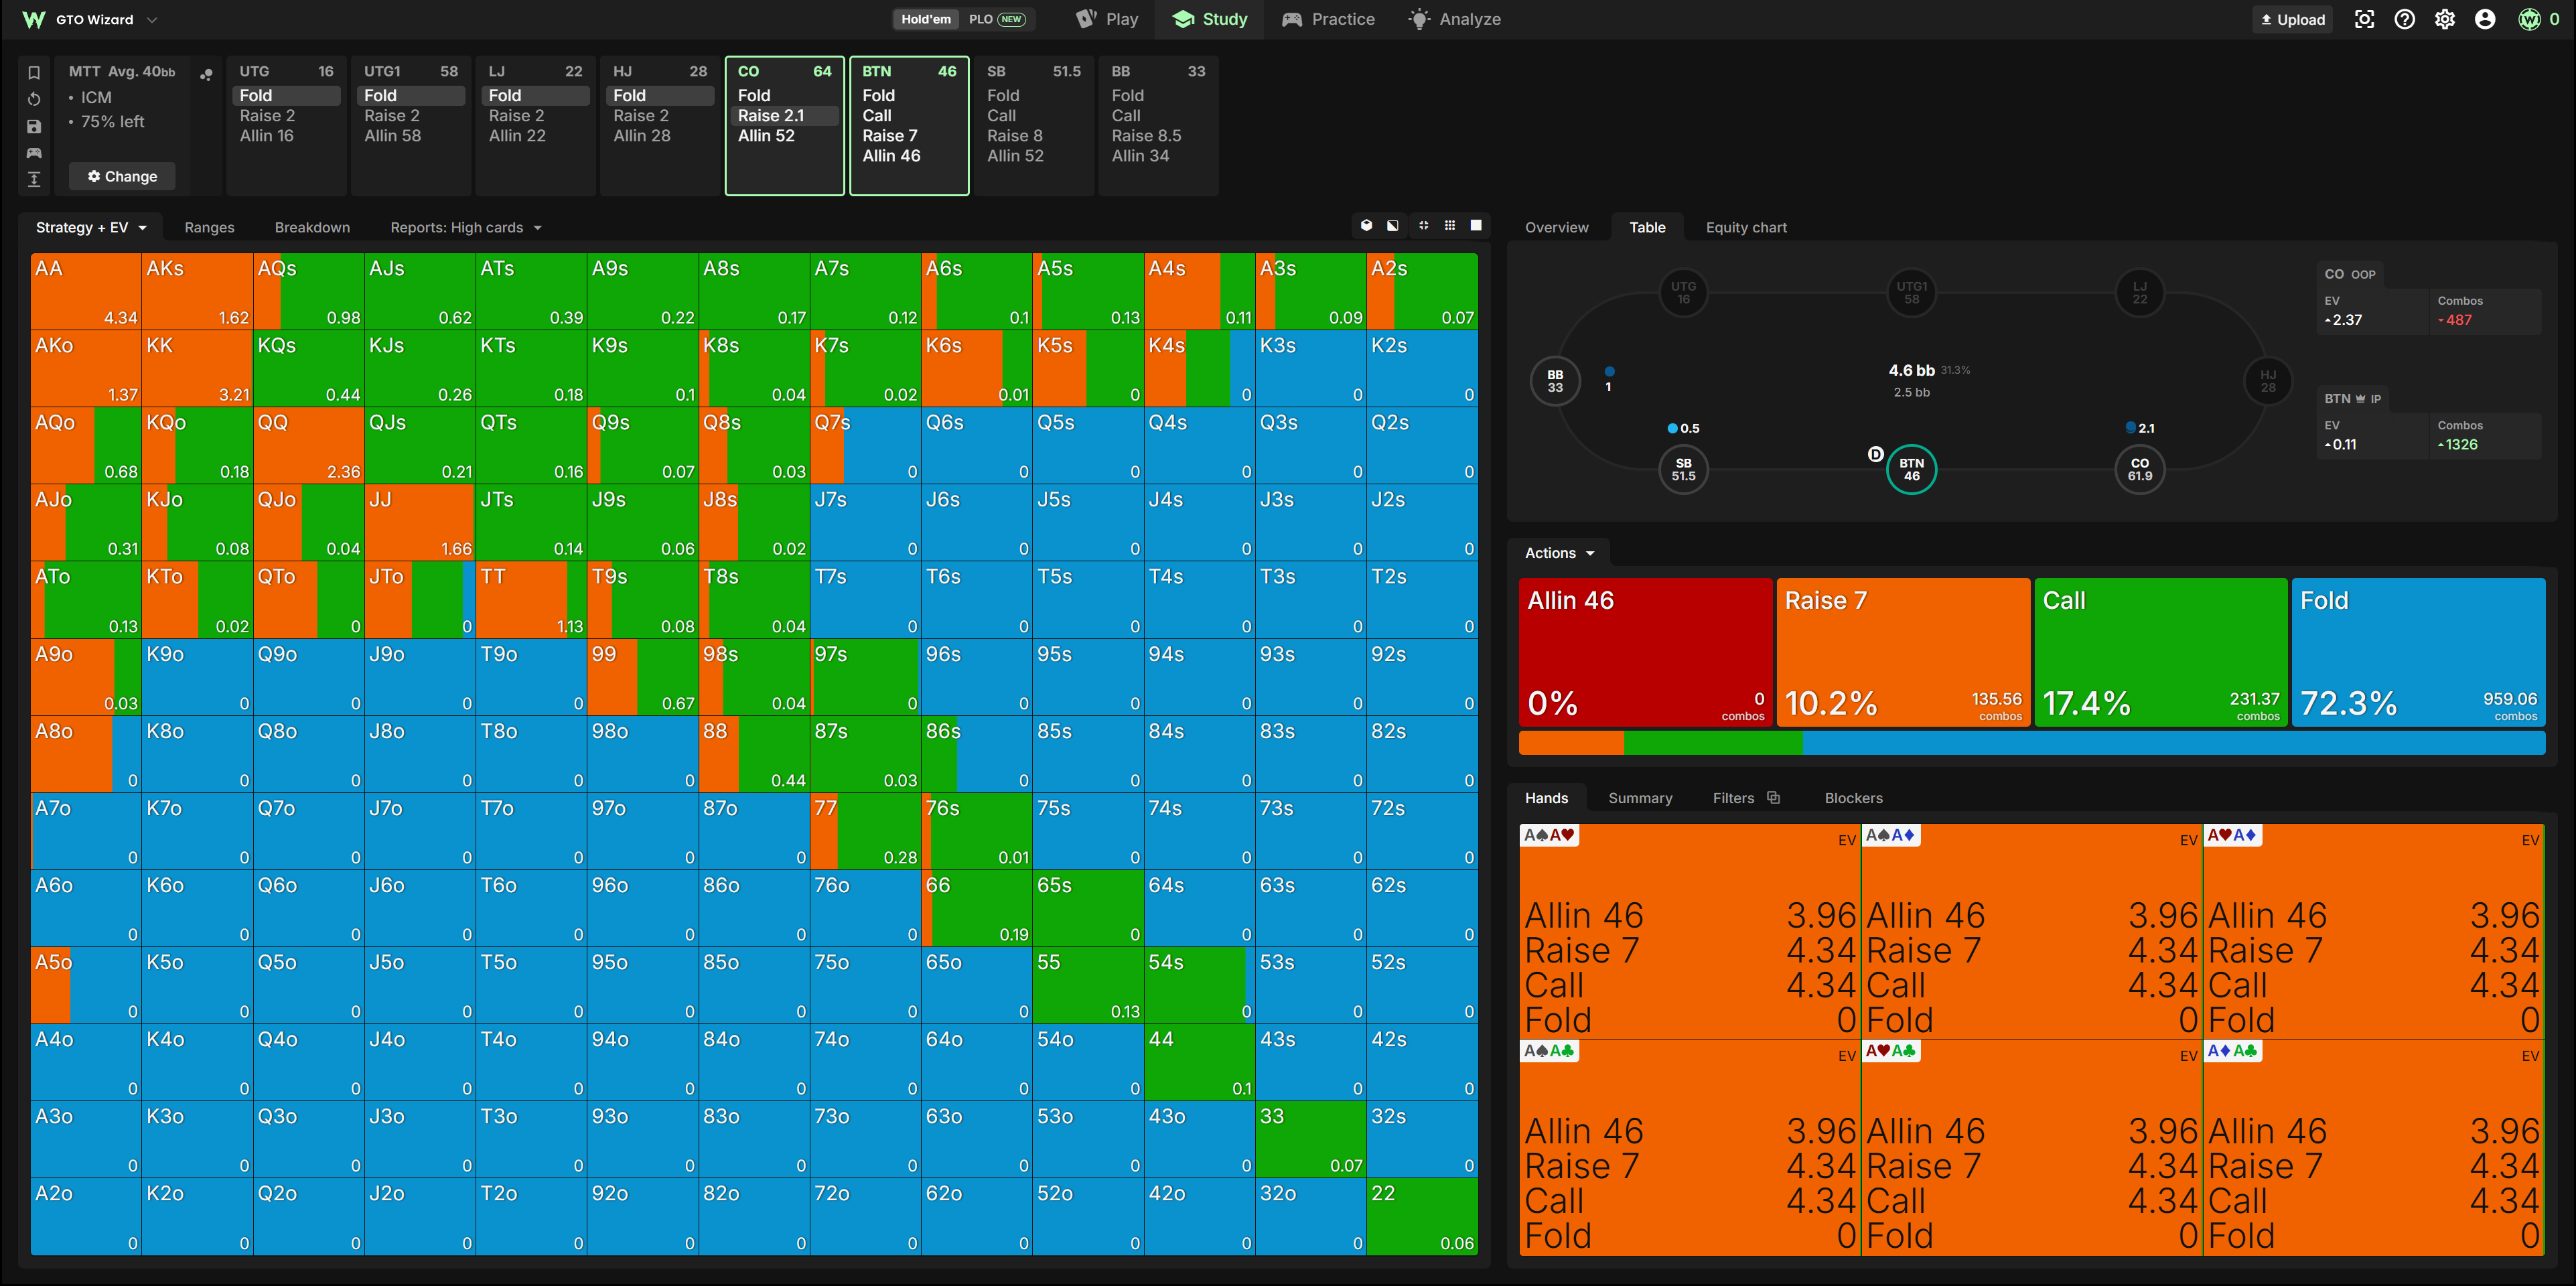Open the help question mark icon
Viewport: 2576px width, 1286px height.
[2405, 19]
